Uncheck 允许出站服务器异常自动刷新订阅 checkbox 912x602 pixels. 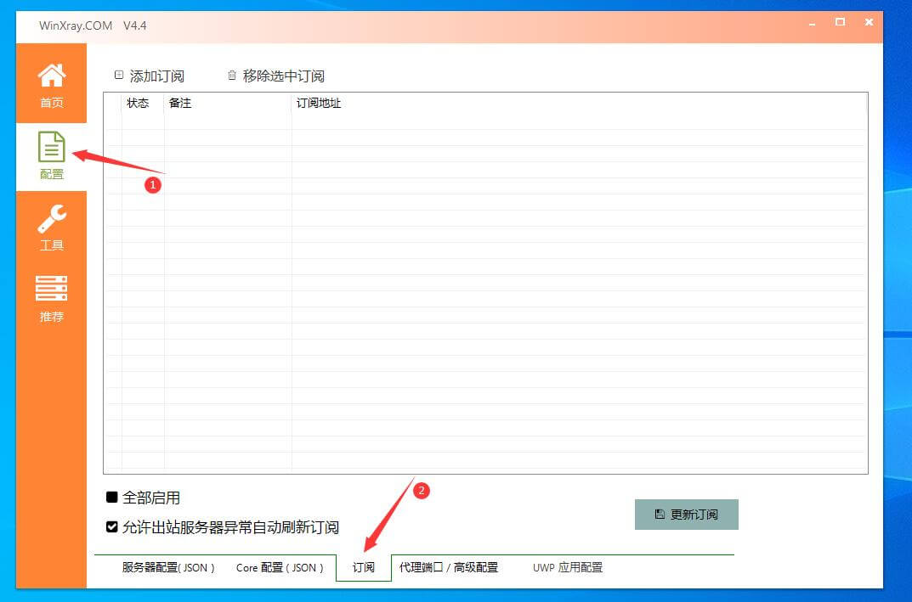coord(112,527)
